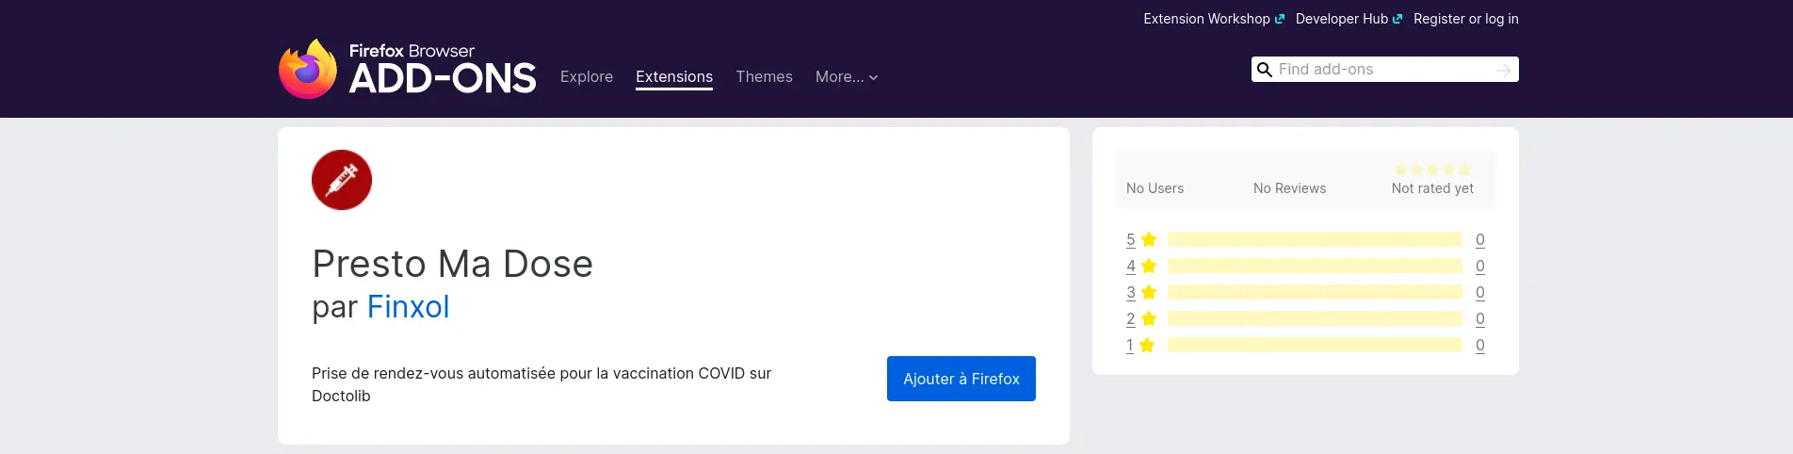Click the external link icon beside Developer Hub
1793x454 pixels.
pyautogui.click(x=1397, y=19)
